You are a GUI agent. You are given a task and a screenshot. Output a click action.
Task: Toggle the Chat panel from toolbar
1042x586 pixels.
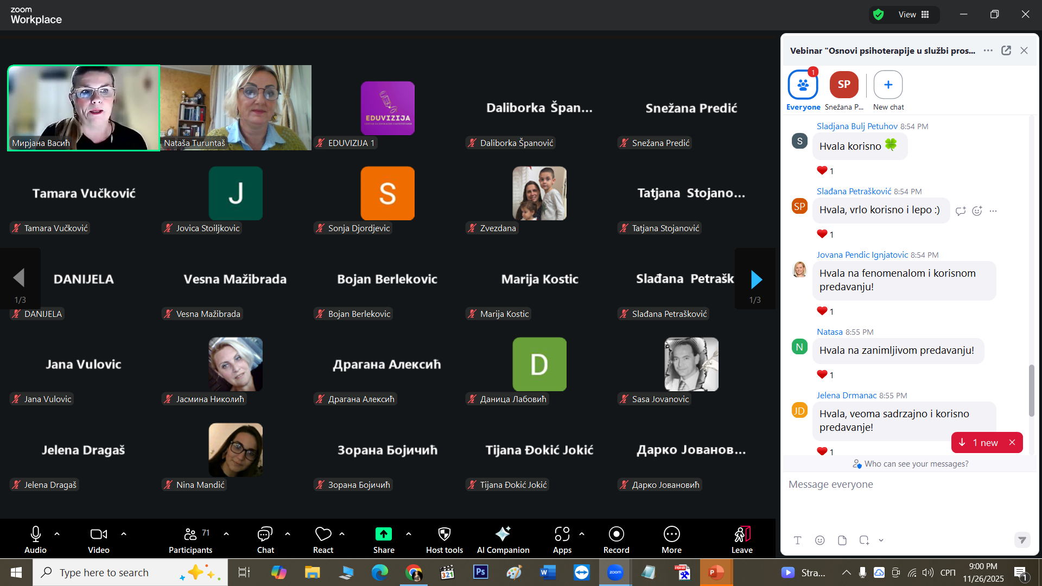(265, 534)
